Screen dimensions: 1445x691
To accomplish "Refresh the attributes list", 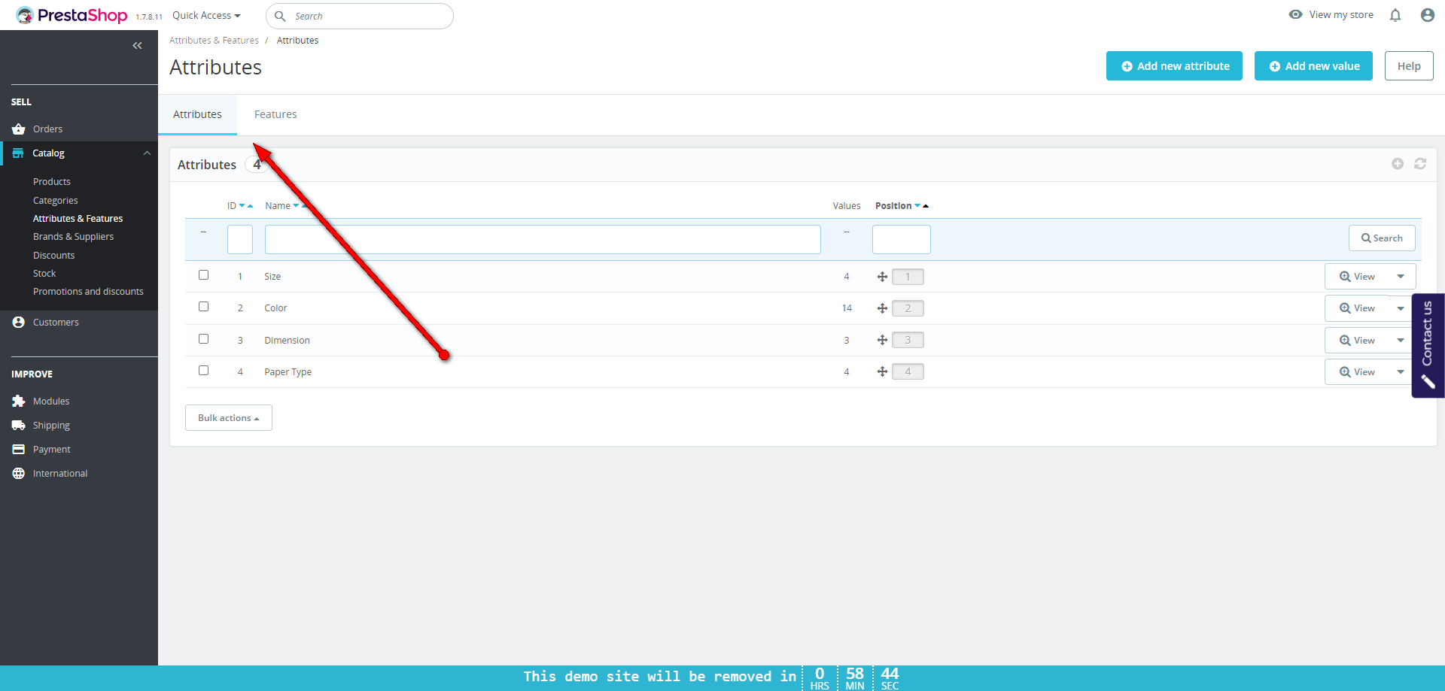I will 1420,164.
